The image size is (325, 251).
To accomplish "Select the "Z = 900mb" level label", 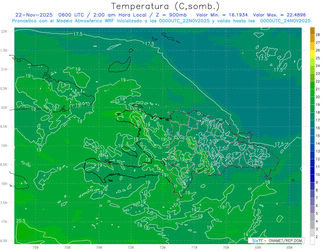I will click(x=171, y=15).
